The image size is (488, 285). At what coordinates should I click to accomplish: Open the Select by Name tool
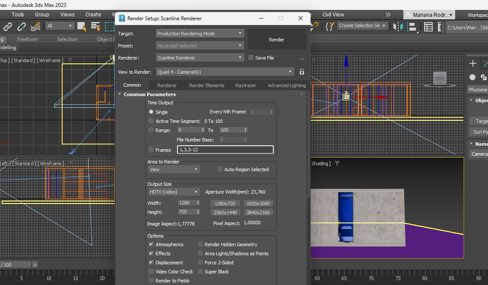click(95, 26)
